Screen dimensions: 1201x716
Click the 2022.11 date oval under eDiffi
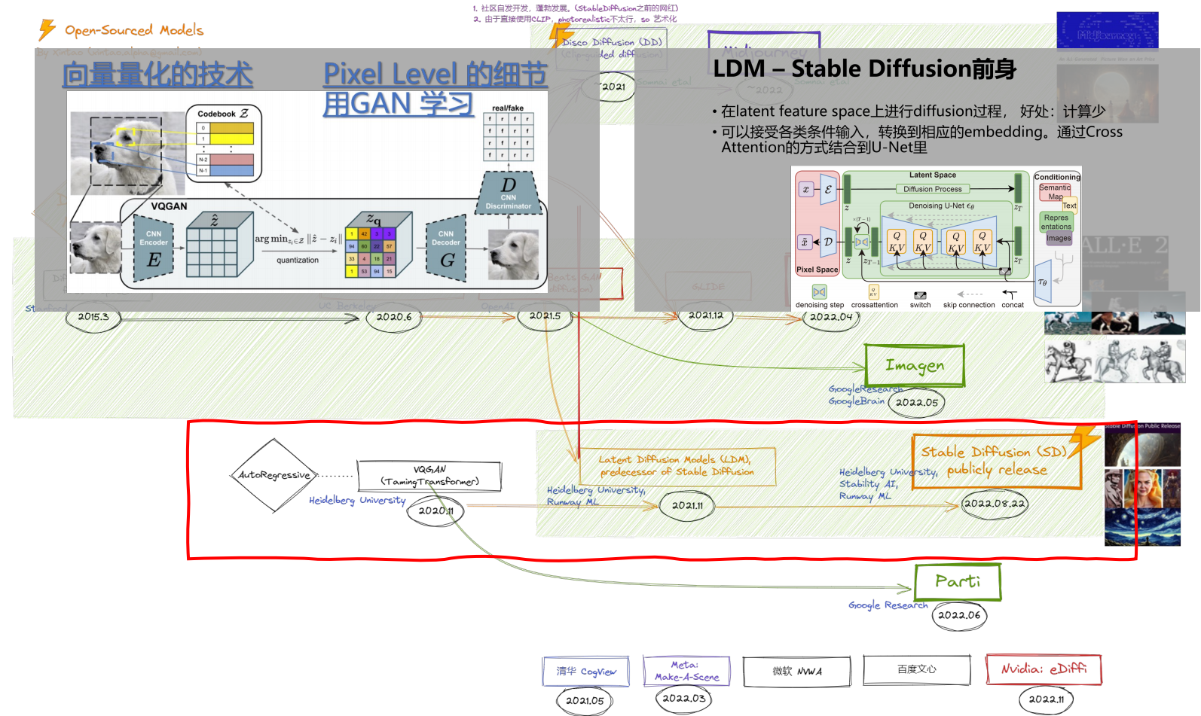(x=1047, y=699)
